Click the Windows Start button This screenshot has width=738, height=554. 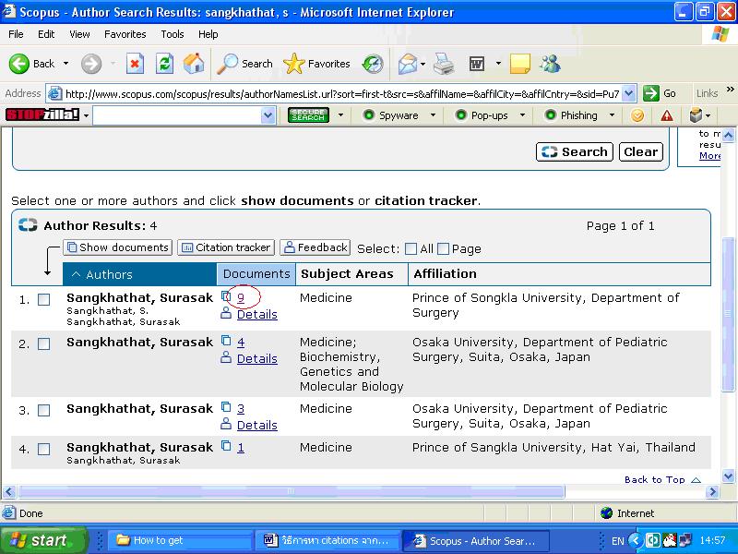42,540
